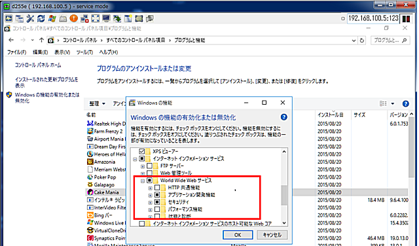Image resolution: width=419 pixels, height=246 pixels.
Task: Go back with the left arrow in explorer
Action: point(11,40)
